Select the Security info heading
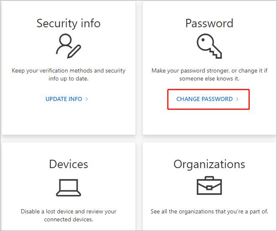 click(69, 23)
